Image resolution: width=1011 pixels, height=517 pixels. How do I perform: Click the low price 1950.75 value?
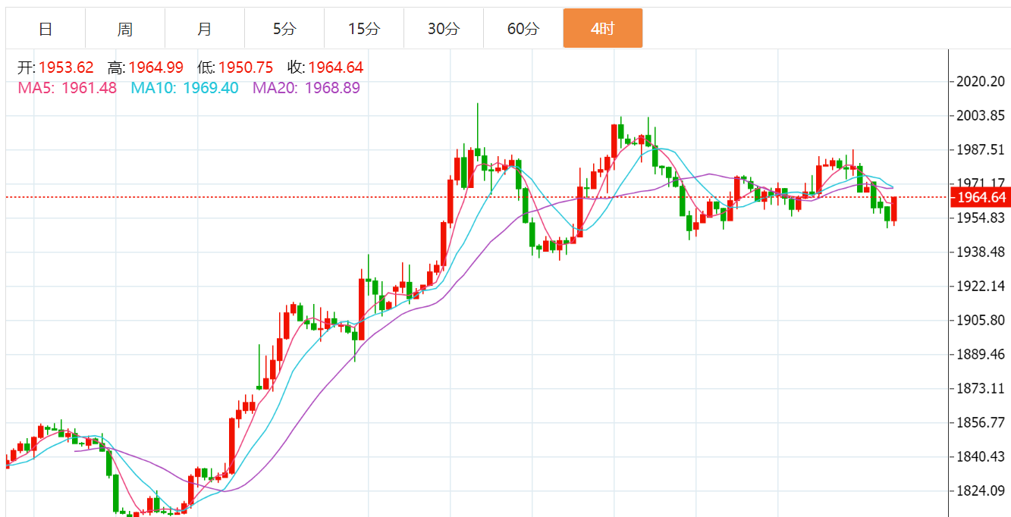(x=246, y=67)
